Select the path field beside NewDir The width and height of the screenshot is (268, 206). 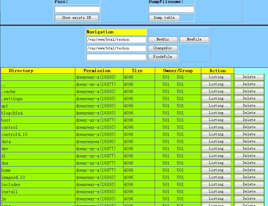coord(116,40)
